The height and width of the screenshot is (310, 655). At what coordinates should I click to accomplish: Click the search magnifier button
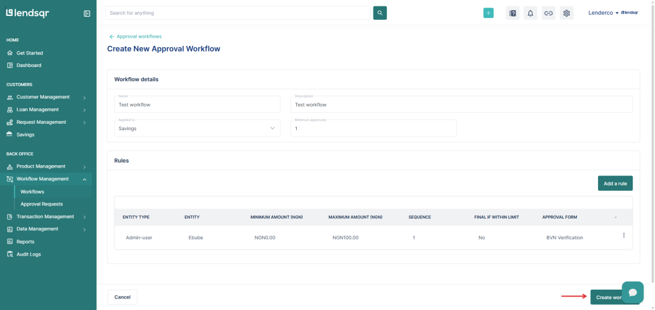(x=380, y=13)
